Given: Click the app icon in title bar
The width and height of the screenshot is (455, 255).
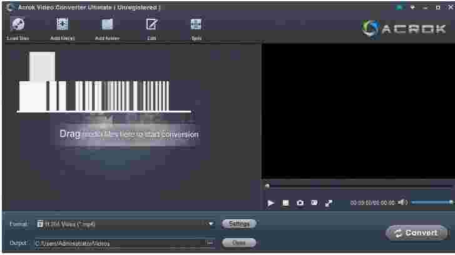Looking at the screenshot, I should click(x=10, y=7).
